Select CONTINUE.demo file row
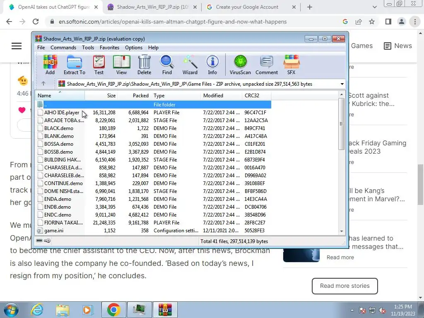This screenshot has width=424, height=318. click(x=153, y=183)
